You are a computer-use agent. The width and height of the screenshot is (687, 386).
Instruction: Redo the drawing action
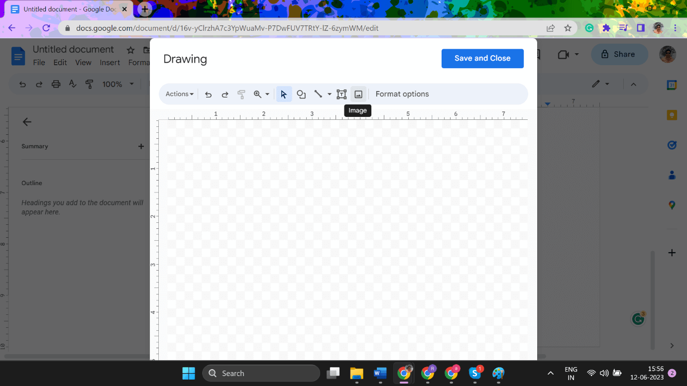(225, 94)
